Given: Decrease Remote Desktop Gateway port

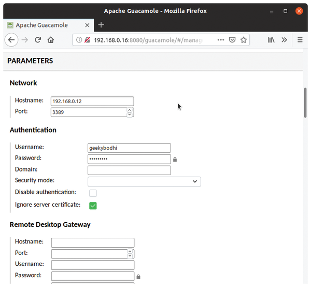Looking at the screenshot, I should point(130,256).
